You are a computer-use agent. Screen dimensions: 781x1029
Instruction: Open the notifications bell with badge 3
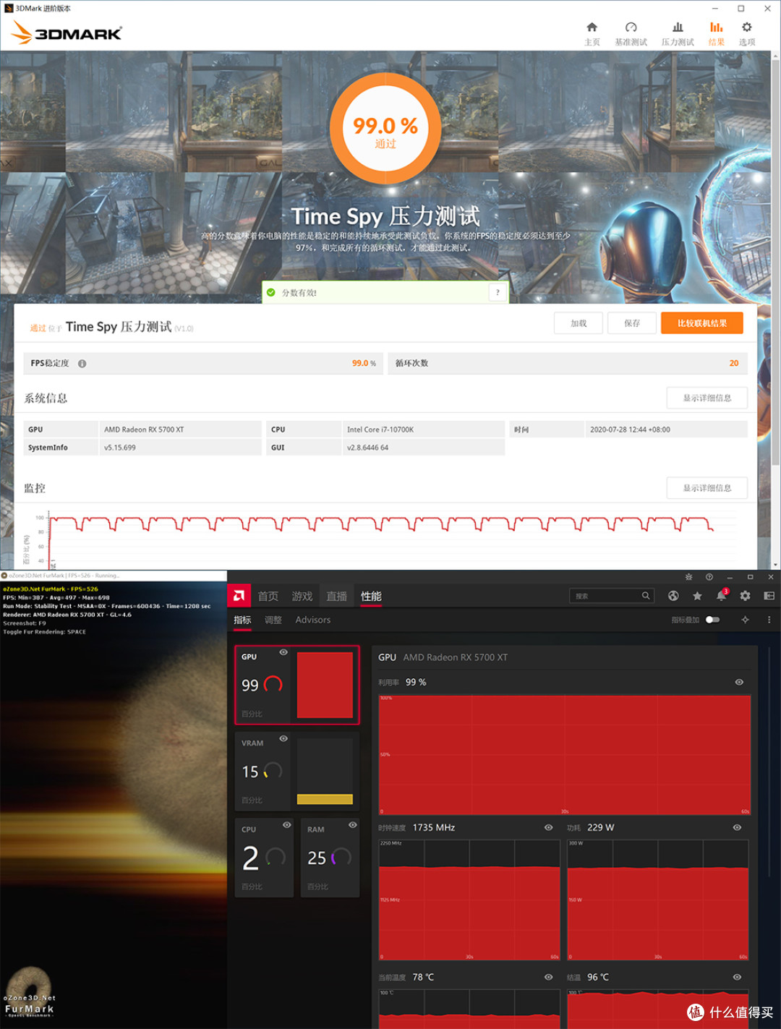click(722, 595)
